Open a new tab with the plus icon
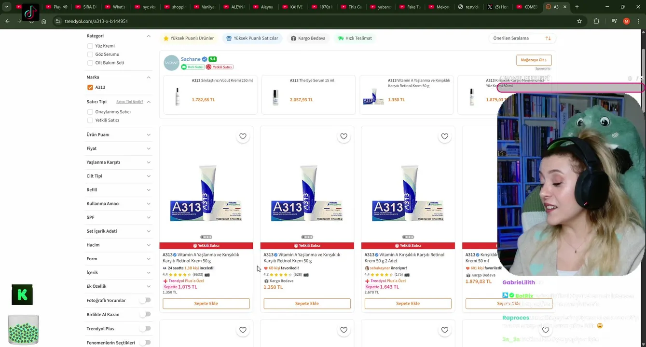The image size is (646, 347). [577, 7]
